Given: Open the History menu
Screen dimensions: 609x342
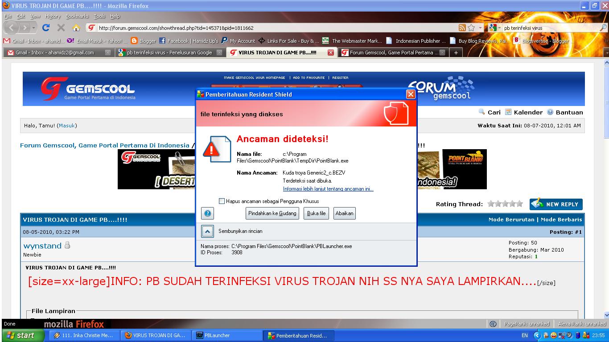Looking at the screenshot, I should click(x=53, y=16).
